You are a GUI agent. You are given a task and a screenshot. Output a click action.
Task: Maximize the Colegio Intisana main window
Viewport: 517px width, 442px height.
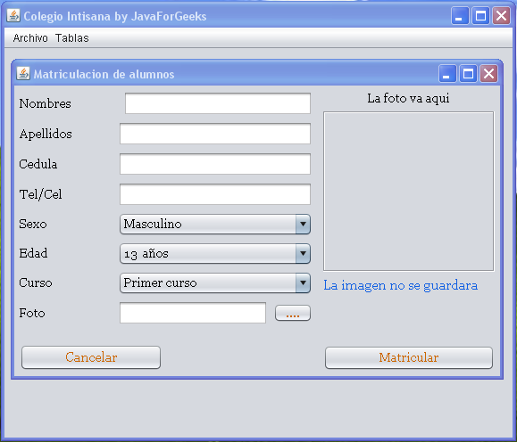coord(480,16)
